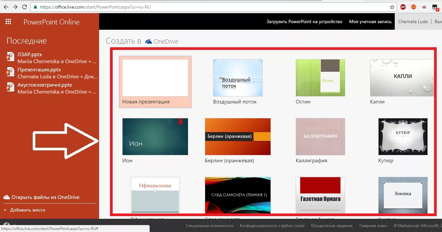Go forward with browser forward arrow
Viewport: 442px width, 232px height.
(x=15, y=7)
